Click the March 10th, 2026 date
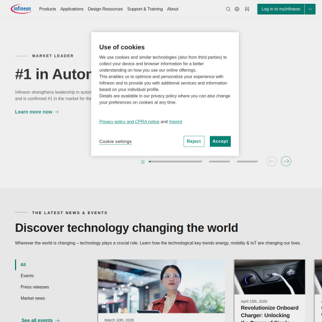Screen dimensions: 322x322 pos(119,320)
